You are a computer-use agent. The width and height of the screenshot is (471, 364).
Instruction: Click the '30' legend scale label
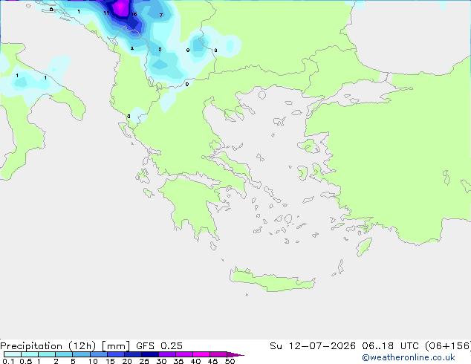coord(161,361)
